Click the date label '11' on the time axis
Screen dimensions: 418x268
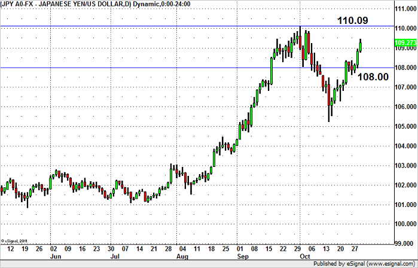[x=197, y=249]
